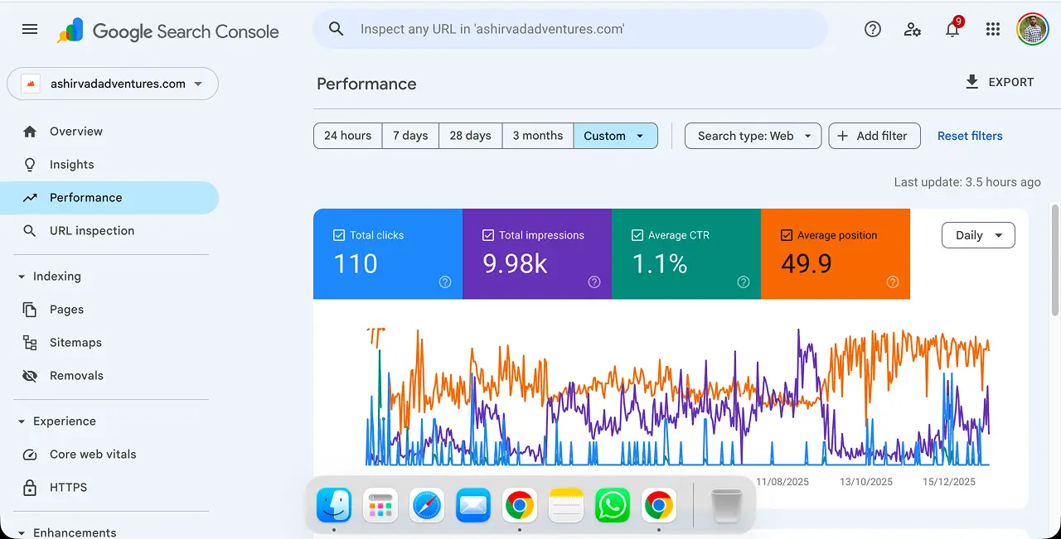
Task: Click the URL inspection magnifier icon
Action: click(30, 230)
